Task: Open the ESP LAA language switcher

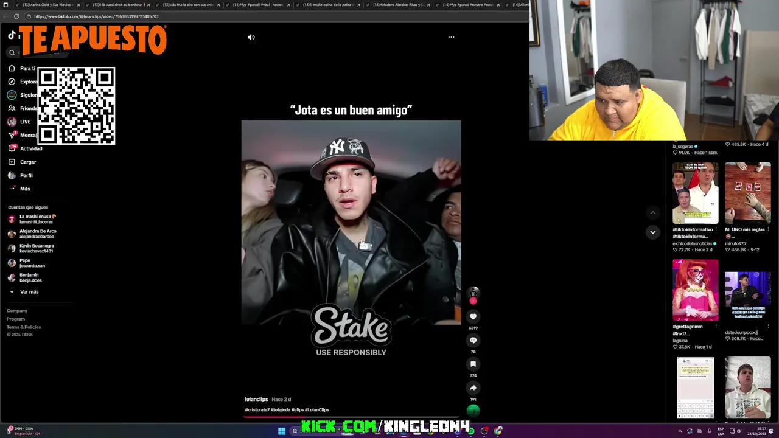Action: [721, 431]
